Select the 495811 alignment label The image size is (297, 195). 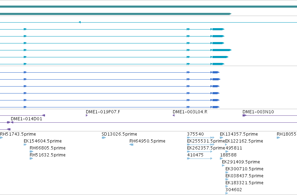[x=234, y=148]
